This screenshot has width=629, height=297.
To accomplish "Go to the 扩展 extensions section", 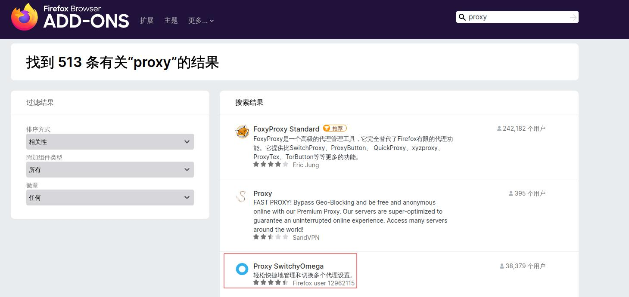I will [146, 21].
